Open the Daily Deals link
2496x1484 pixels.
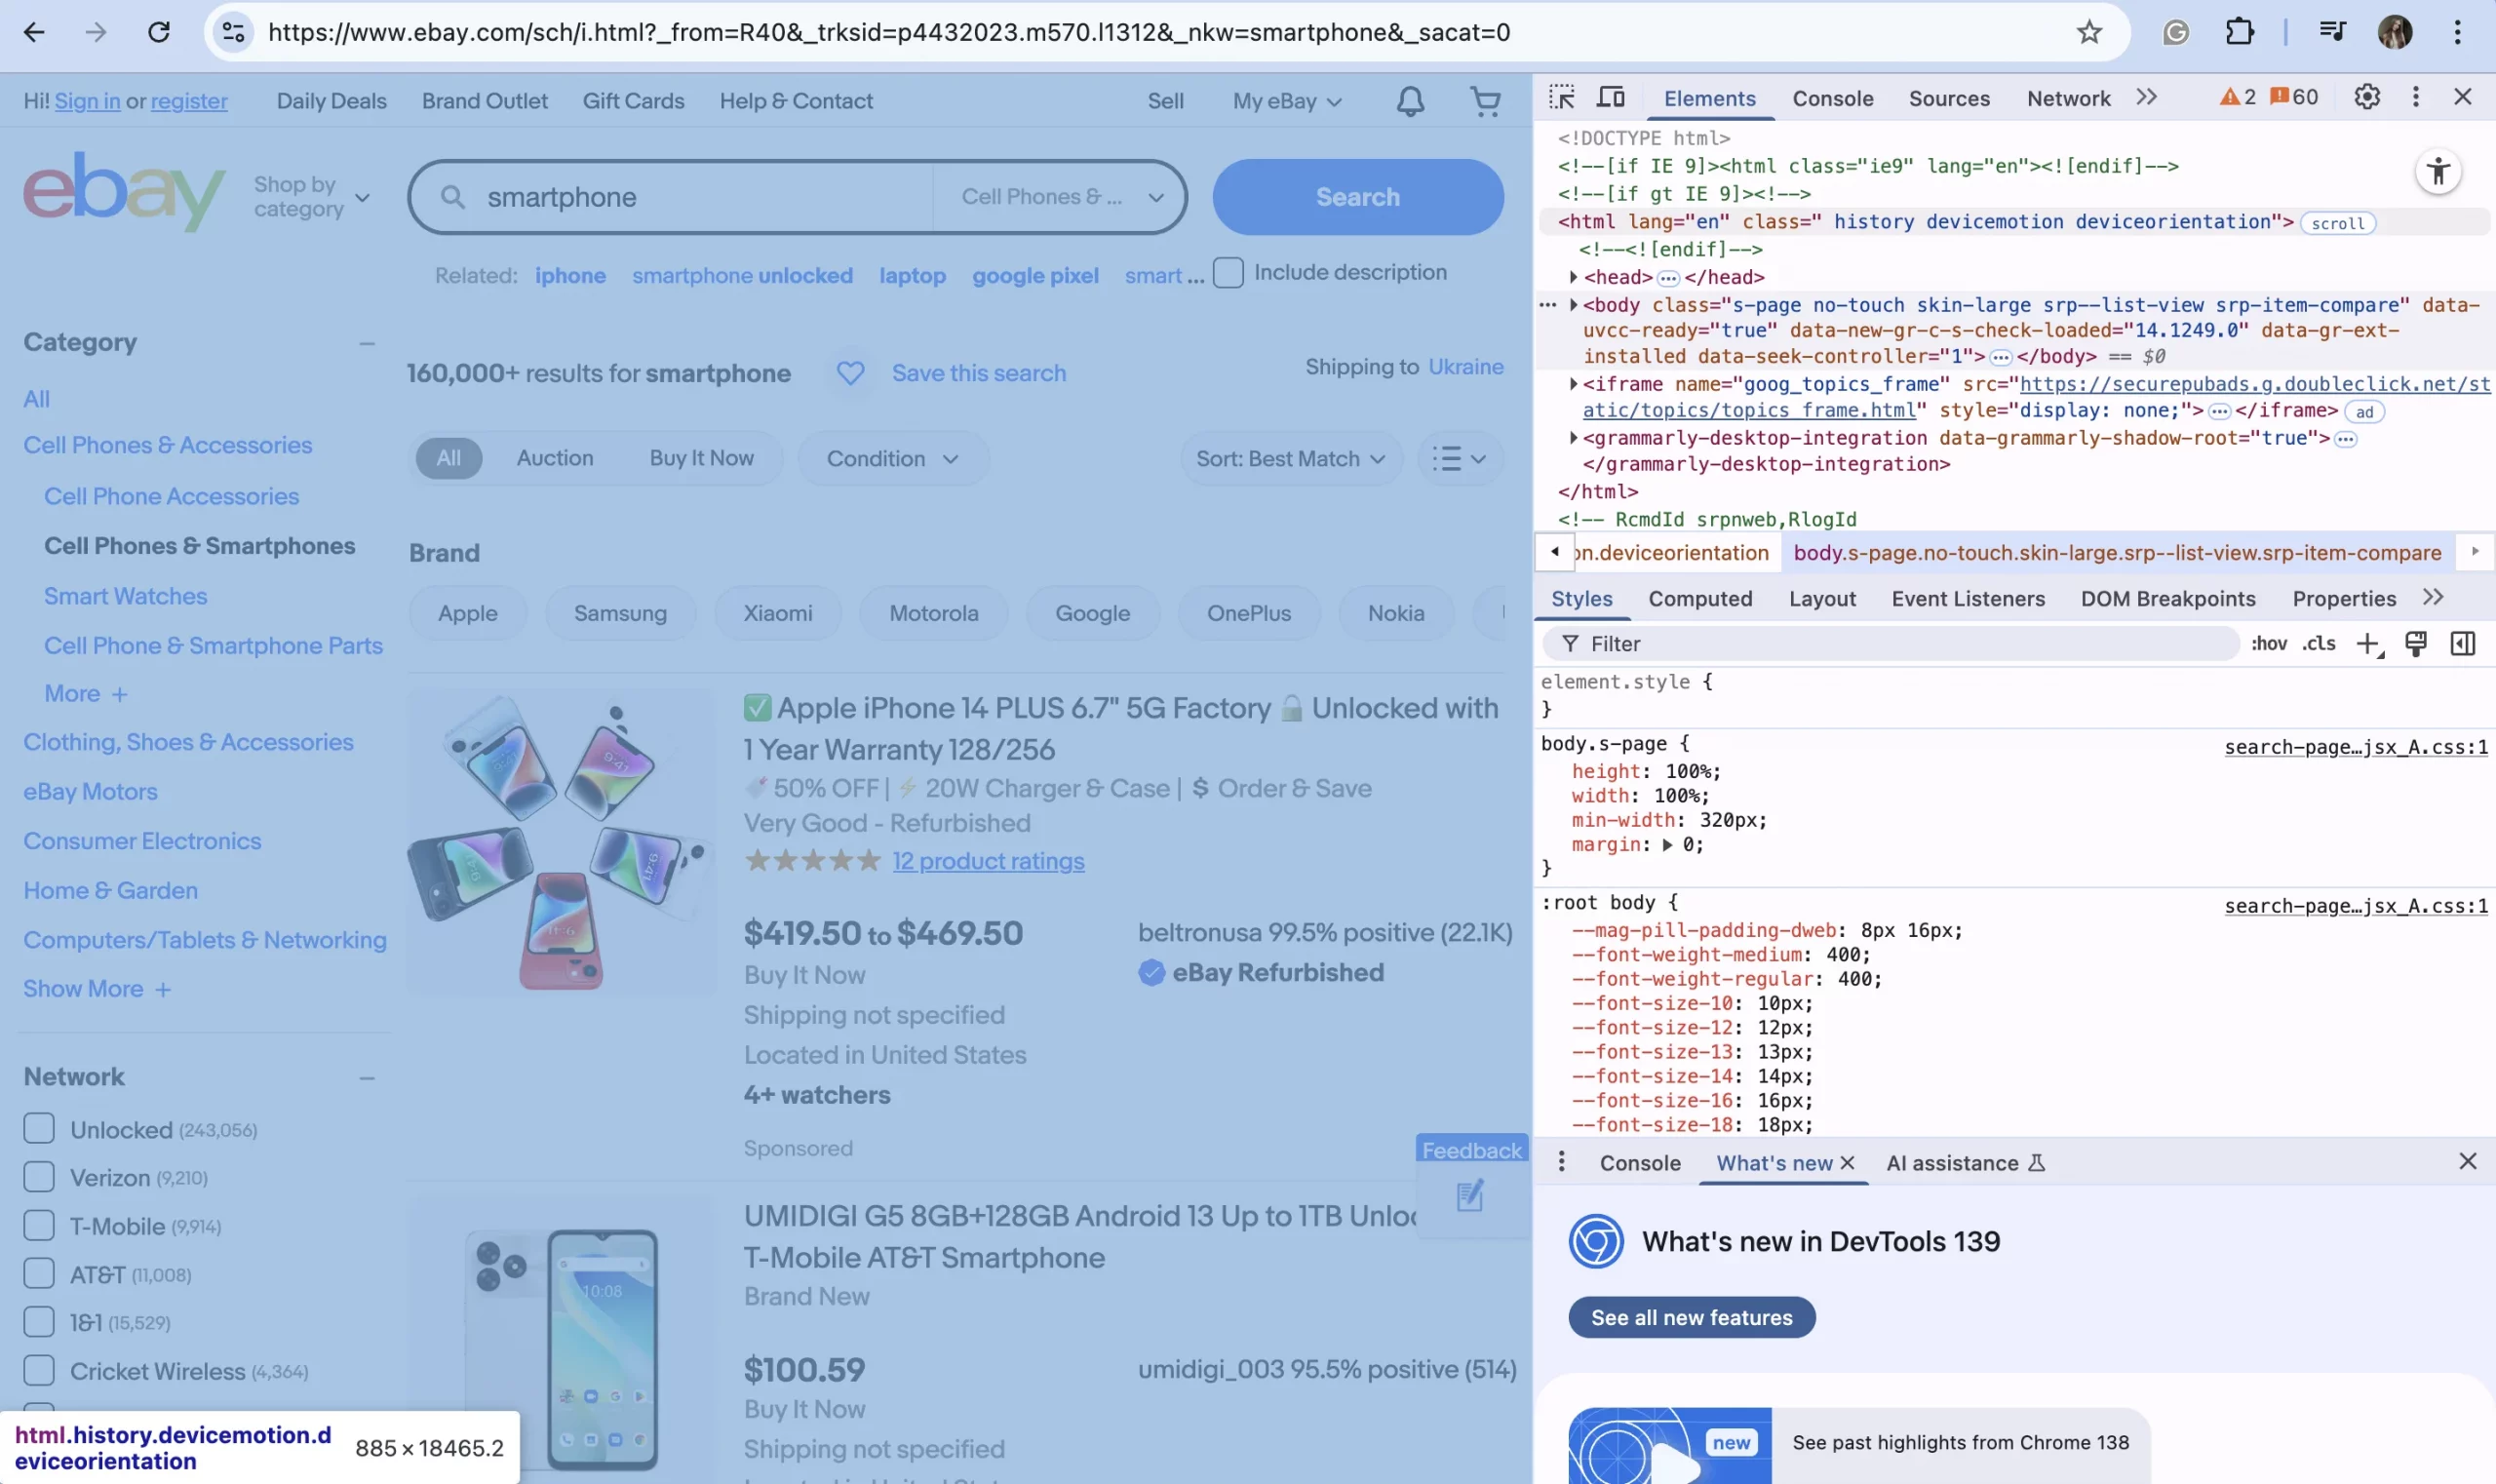(x=331, y=101)
